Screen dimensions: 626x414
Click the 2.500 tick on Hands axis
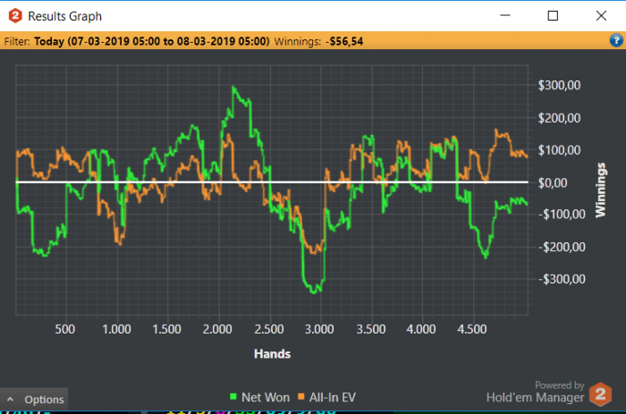269,329
